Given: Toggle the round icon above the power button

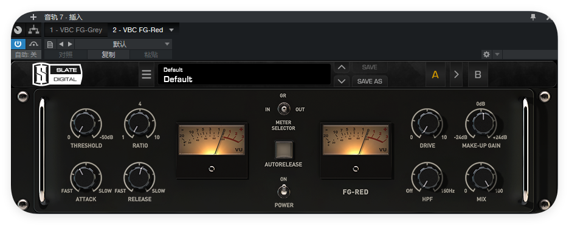Looking at the screenshot, I should point(18,30).
